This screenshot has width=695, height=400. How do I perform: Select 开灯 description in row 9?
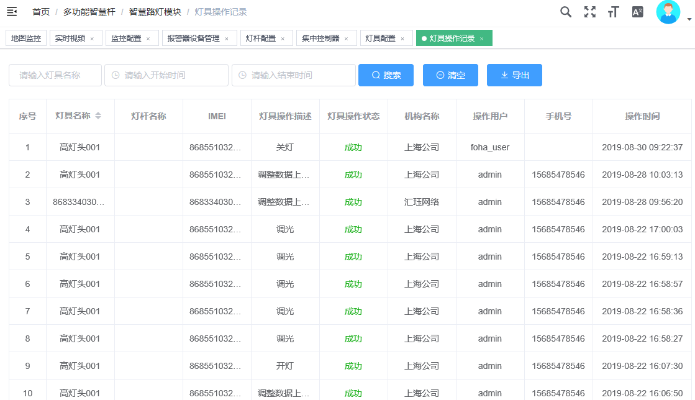tap(285, 366)
